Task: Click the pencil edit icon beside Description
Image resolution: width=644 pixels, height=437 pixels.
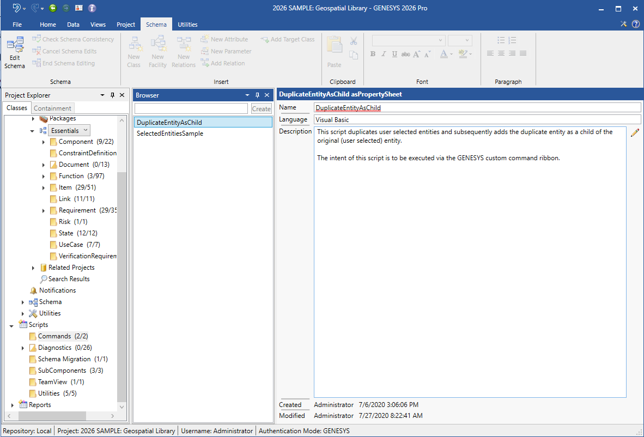Action: [x=635, y=133]
